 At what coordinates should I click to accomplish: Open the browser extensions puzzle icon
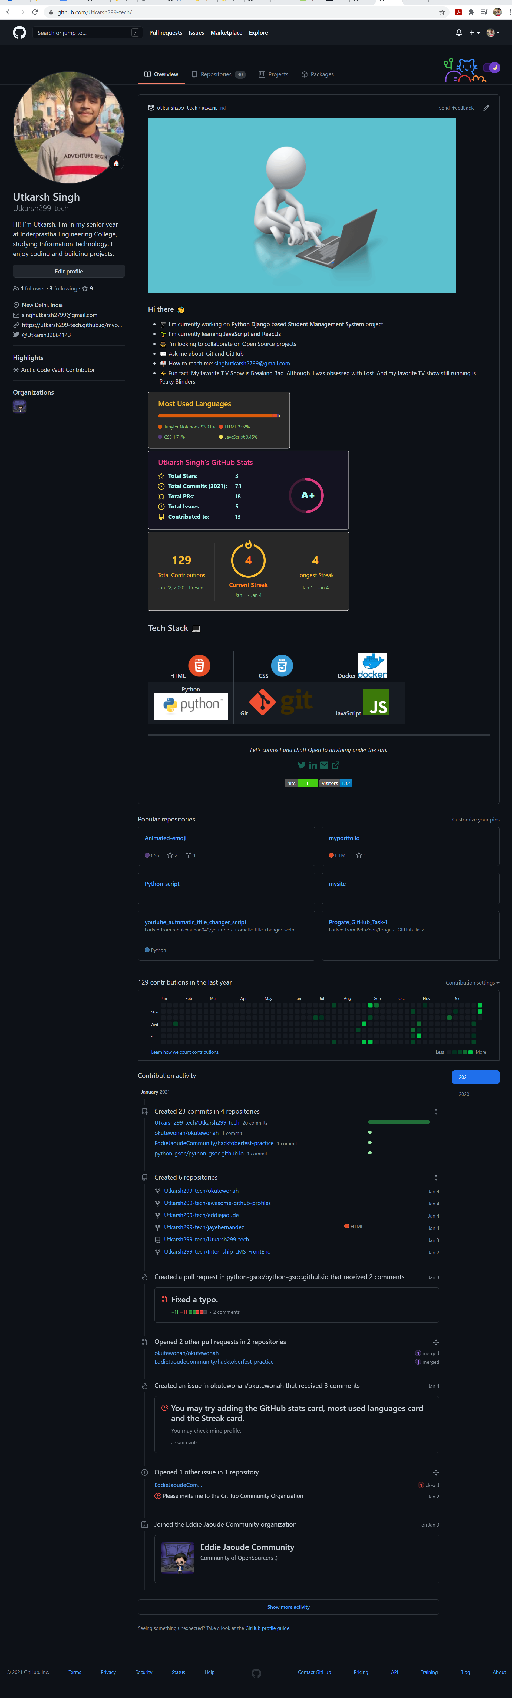(x=471, y=12)
